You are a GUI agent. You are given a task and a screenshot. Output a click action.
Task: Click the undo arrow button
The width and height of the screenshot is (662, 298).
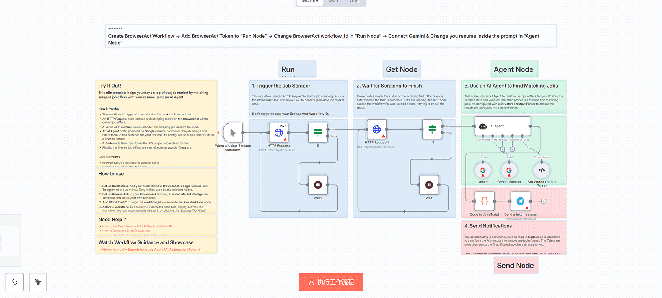click(x=15, y=282)
